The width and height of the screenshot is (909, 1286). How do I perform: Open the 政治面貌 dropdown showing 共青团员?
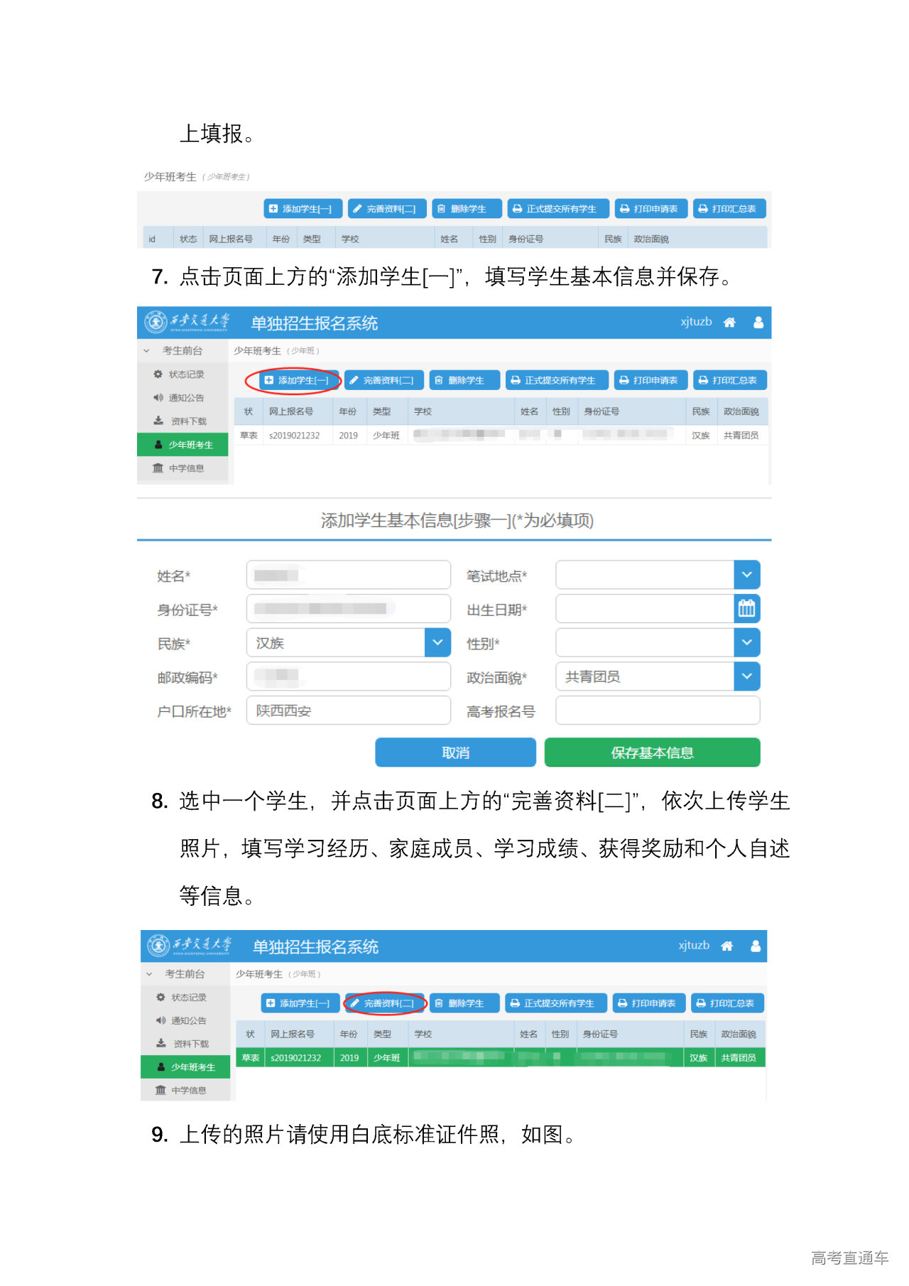tap(746, 676)
